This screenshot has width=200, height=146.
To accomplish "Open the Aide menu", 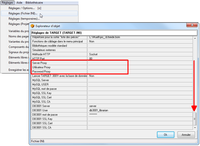I will point(19,2).
